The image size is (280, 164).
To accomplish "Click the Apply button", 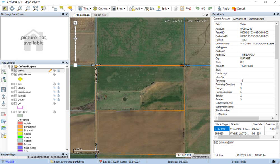I will pos(223,8).
